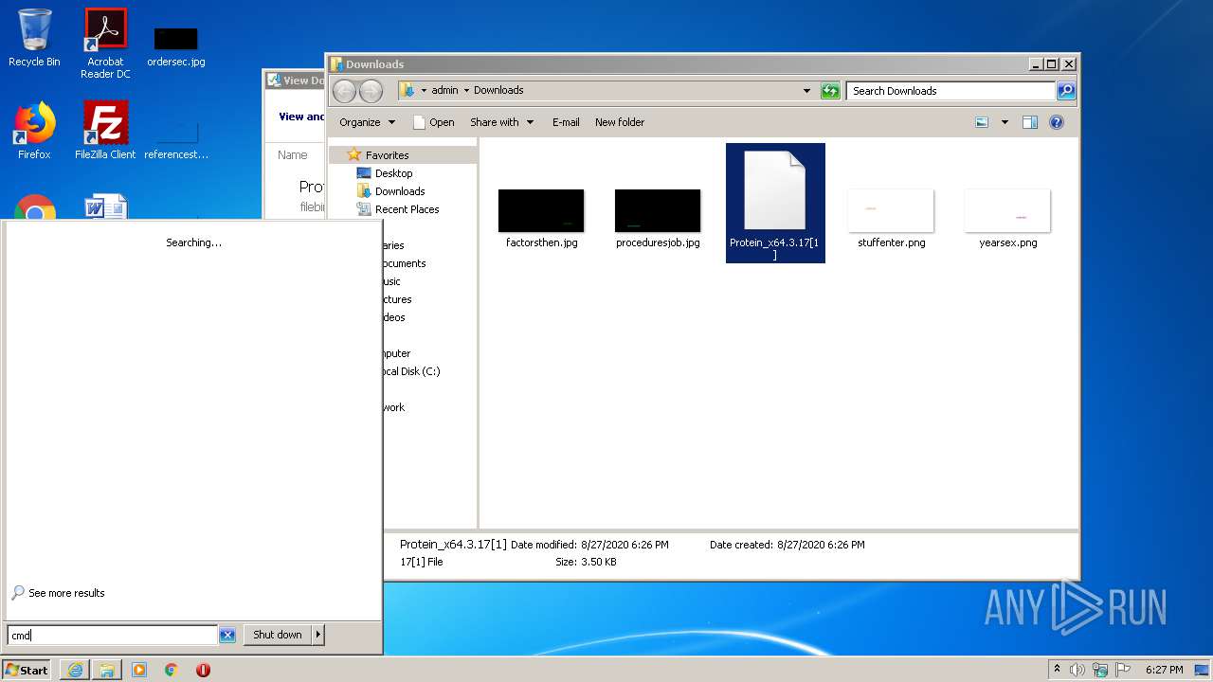Expand the view options dropdown arrow
Screen dimensions: 1213x682
[1005, 122]
